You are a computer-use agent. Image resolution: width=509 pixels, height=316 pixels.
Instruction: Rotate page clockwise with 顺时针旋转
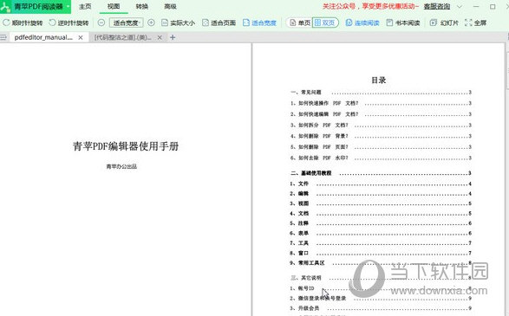[x=23, y=23]
